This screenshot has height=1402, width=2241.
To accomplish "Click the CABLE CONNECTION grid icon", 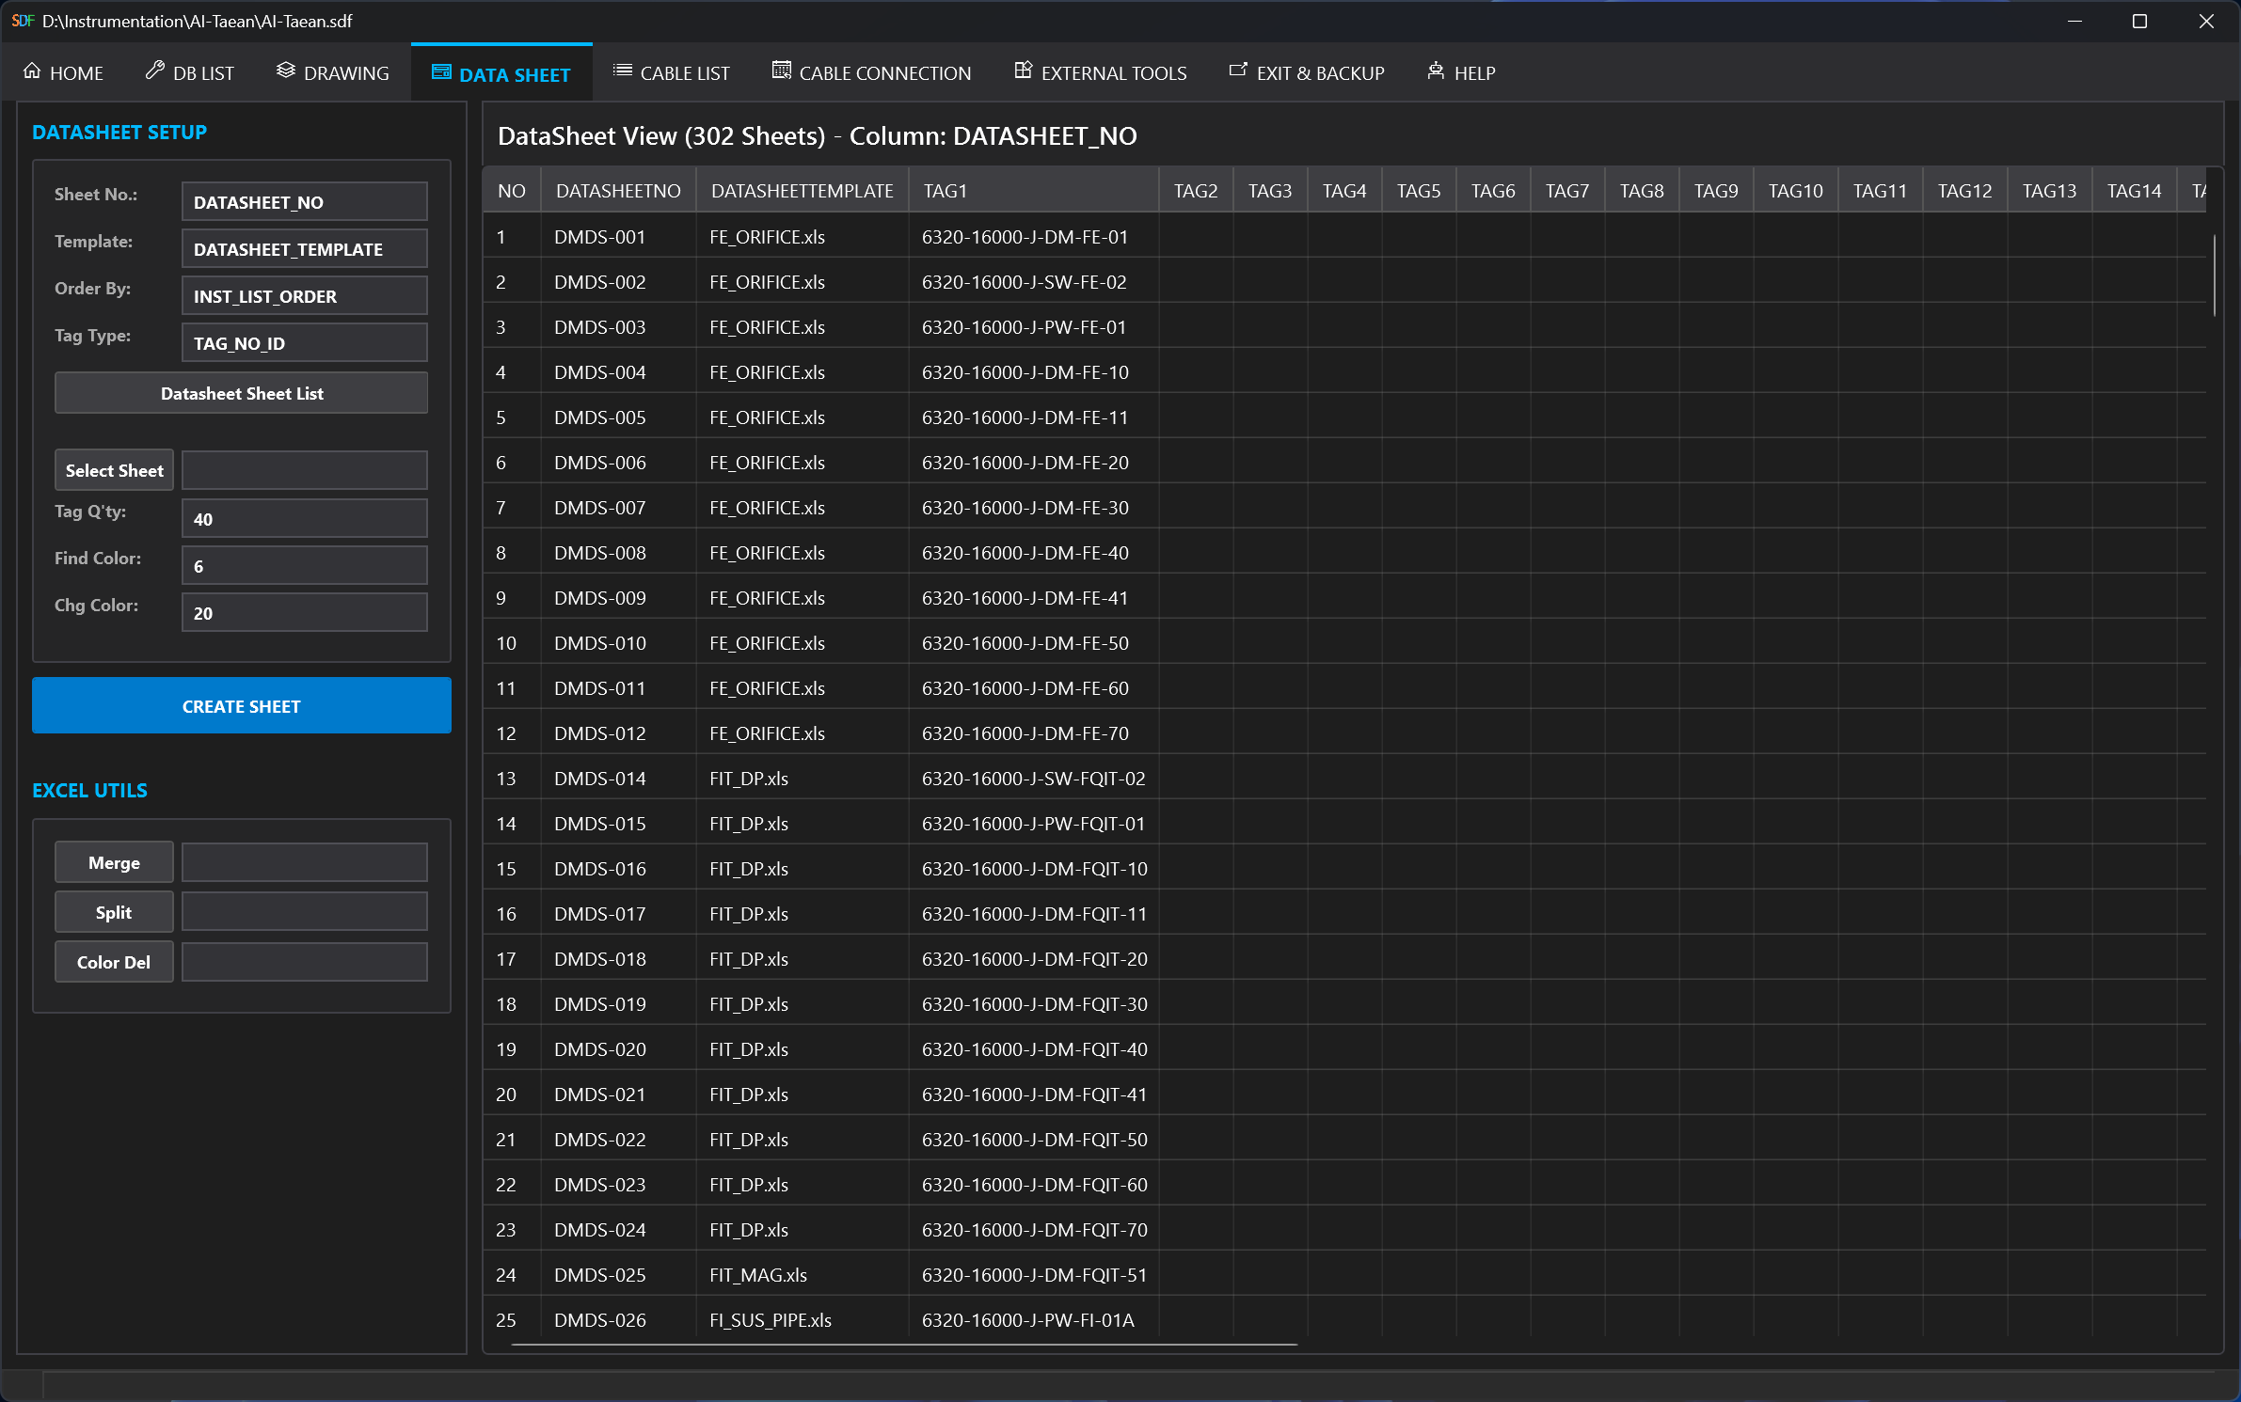I will click(x=782, y=71).
